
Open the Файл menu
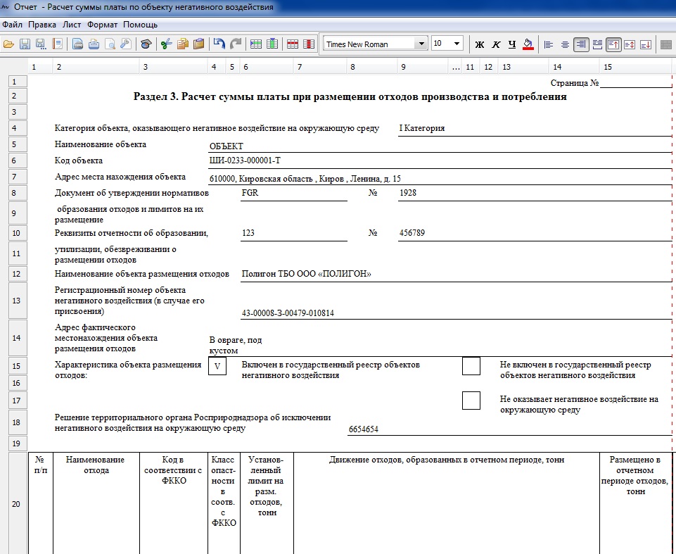pos(13,25)
